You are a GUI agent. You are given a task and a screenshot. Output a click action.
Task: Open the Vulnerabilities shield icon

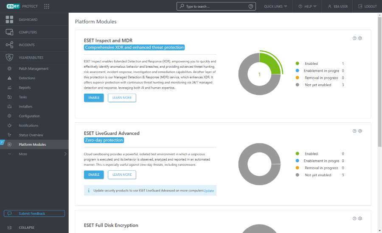(9, 57)
